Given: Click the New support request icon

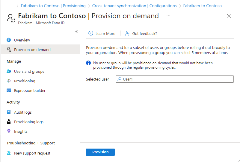Looking at the screenshot, I should coord(9,153).
